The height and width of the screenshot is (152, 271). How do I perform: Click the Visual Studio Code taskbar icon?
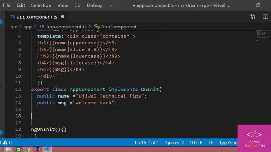(47, 149)
